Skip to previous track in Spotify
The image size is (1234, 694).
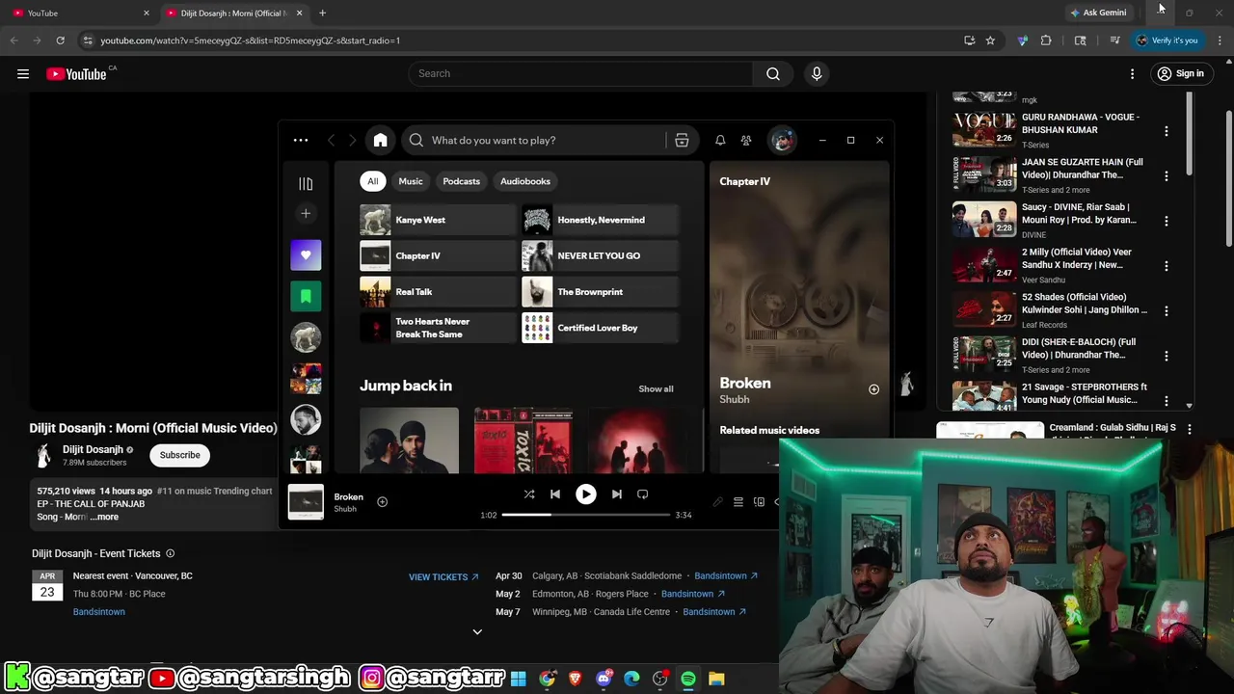[555, 494]
